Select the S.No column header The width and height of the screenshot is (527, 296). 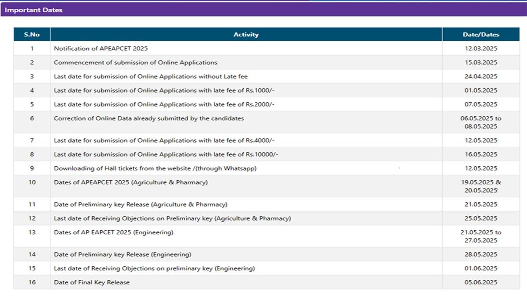[32, 34]
